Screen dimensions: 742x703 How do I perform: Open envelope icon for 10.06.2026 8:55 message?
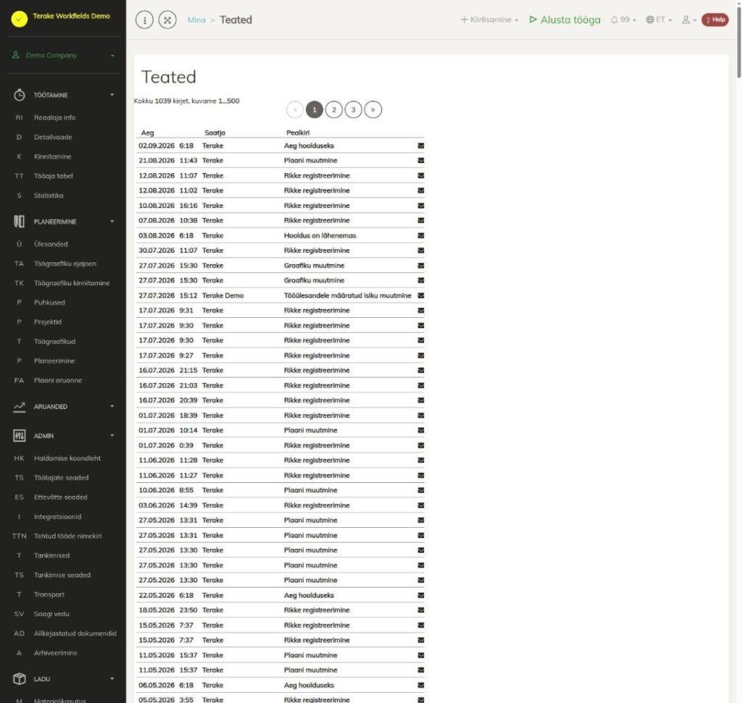tap(421, 490)
